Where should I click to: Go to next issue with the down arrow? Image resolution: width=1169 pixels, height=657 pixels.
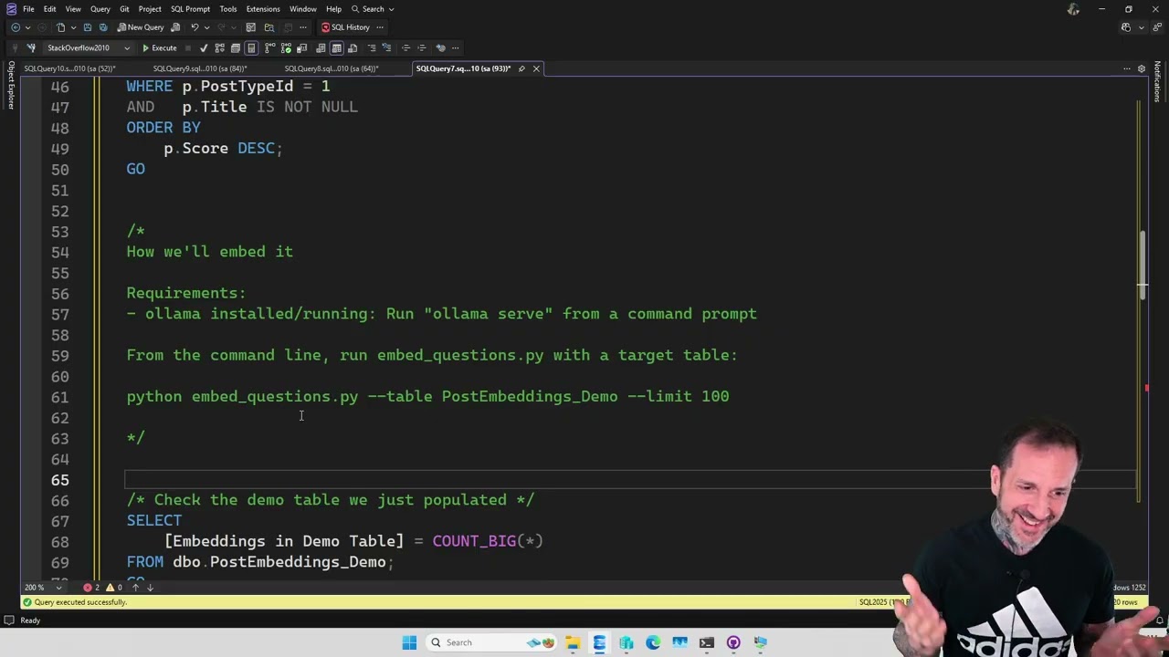click(150, 588)
